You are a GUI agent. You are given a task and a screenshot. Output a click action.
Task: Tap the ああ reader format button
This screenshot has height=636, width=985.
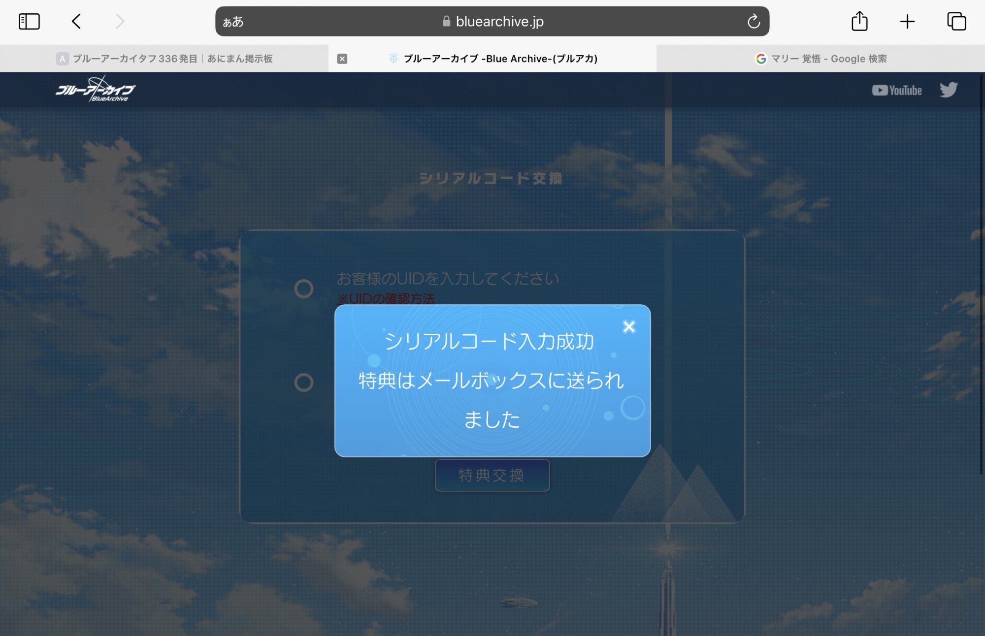coord(233,22)
